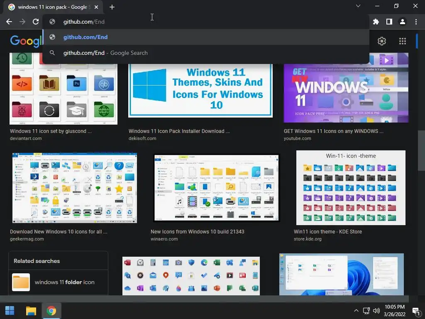This screenshot has height=319, width=425.
Task: Click winaero.com source link
Action: coord(164,239)
